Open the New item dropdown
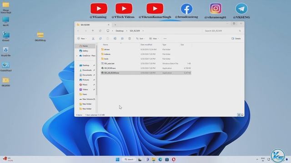Screen dimensions: 291x163 pyautogui.click(x=82, y=38)
